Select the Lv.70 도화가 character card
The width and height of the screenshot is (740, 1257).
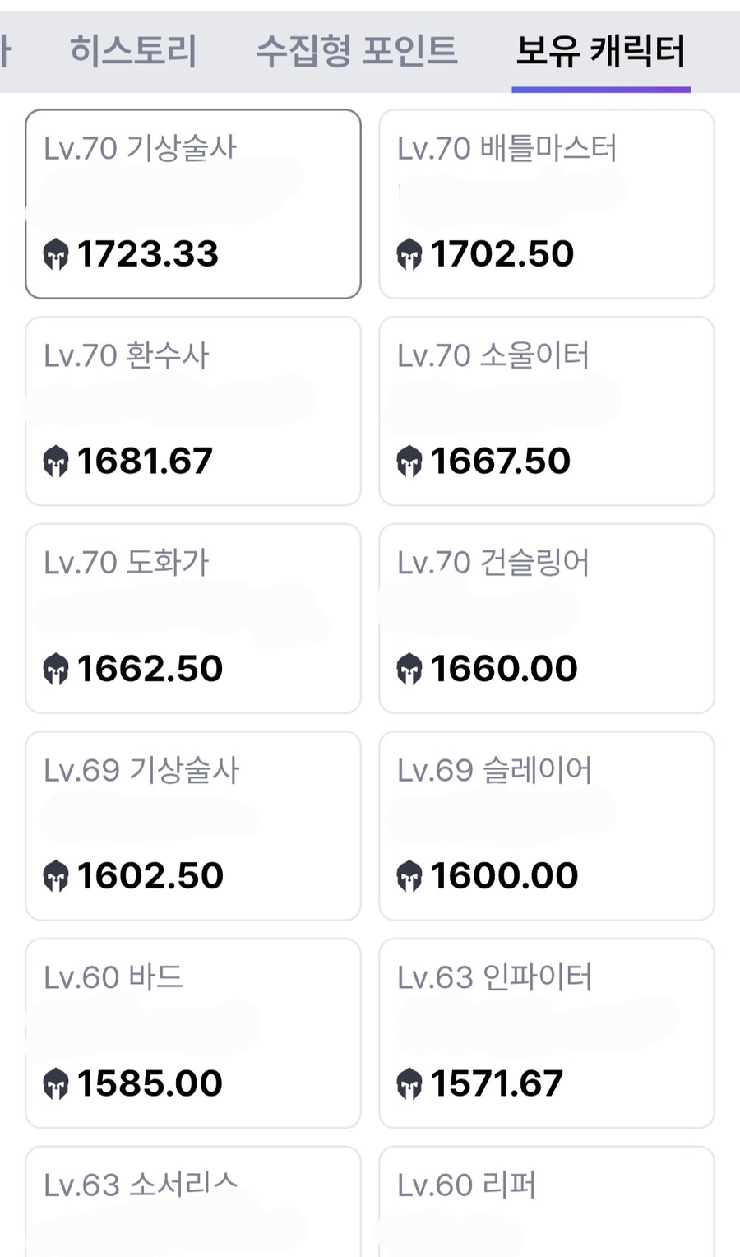click(193, 619)
